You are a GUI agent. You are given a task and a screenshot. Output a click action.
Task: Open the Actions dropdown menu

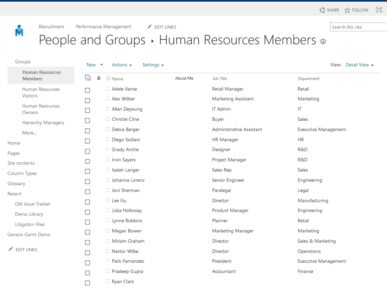click(x=122, y=65)
